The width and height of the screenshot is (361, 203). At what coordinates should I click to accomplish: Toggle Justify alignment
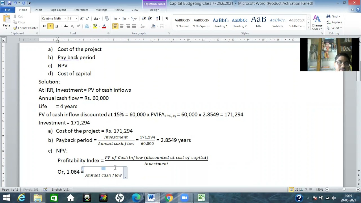click(134, 26)
